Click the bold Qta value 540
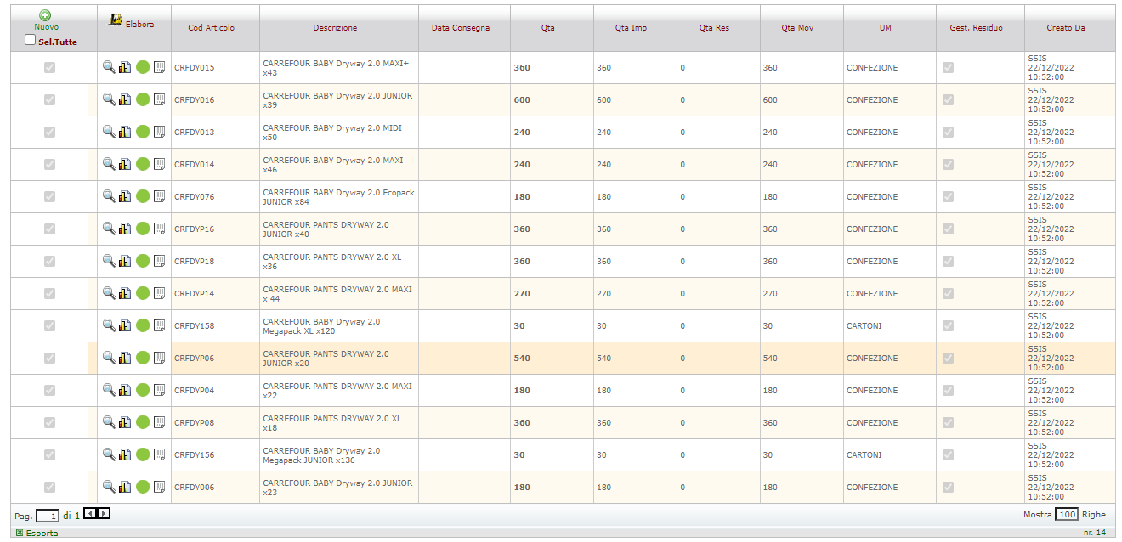 click(522, 359)
